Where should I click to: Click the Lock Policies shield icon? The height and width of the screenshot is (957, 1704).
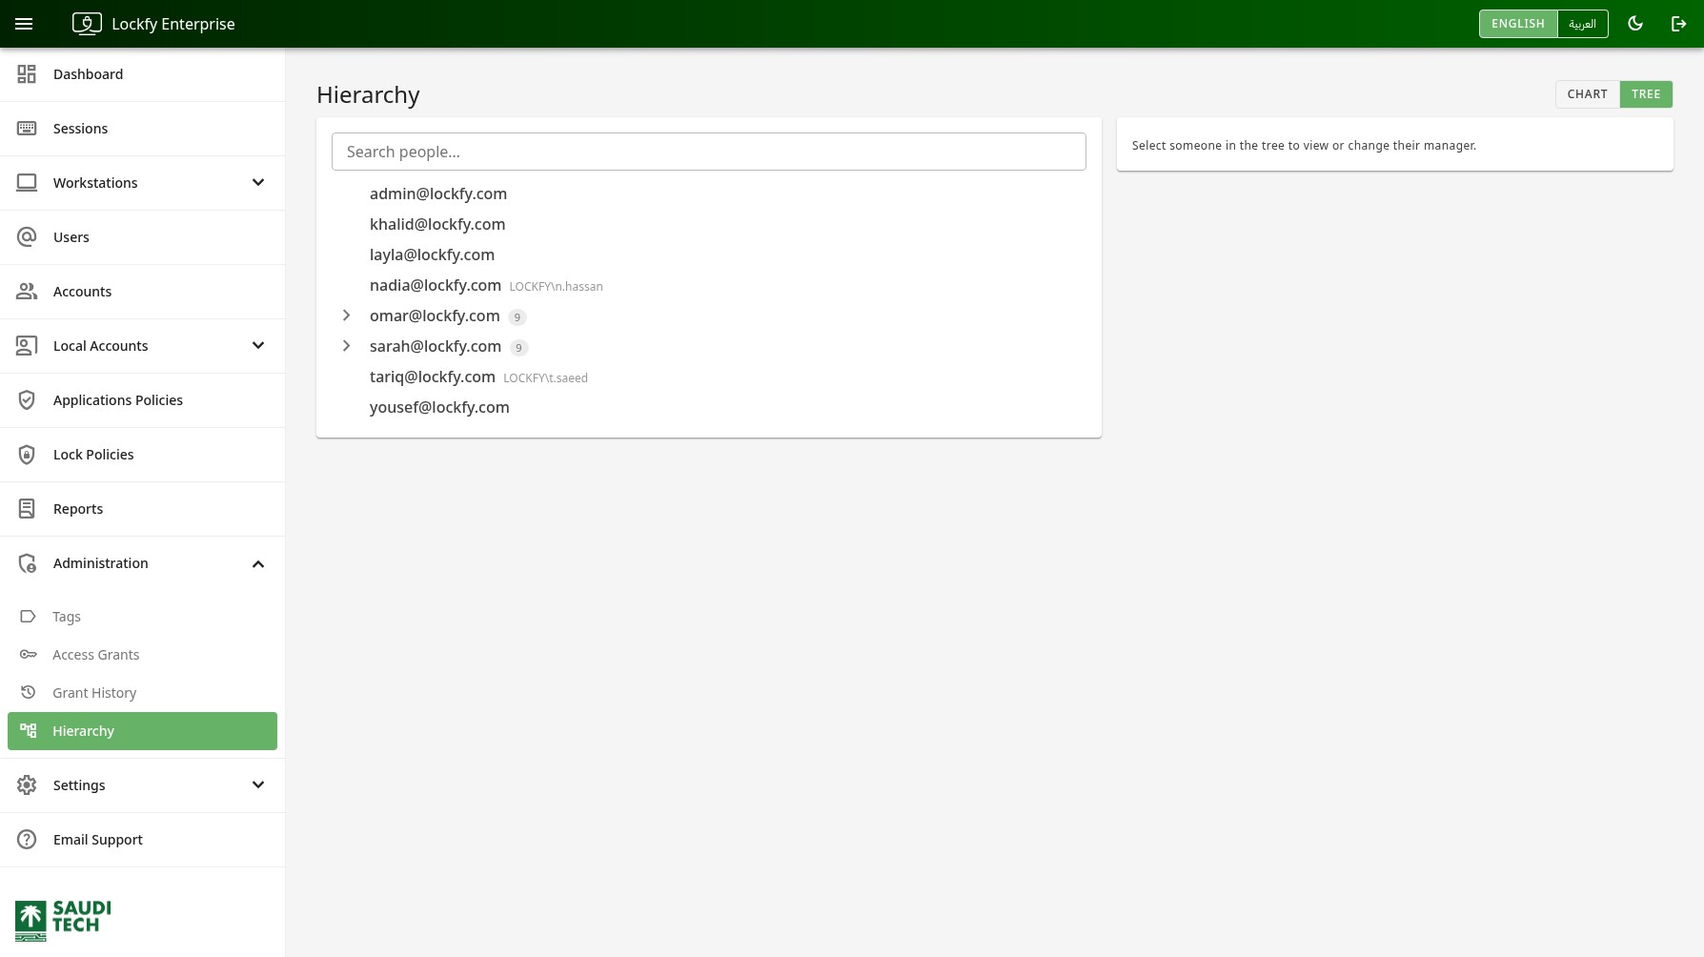coord(27,455)
